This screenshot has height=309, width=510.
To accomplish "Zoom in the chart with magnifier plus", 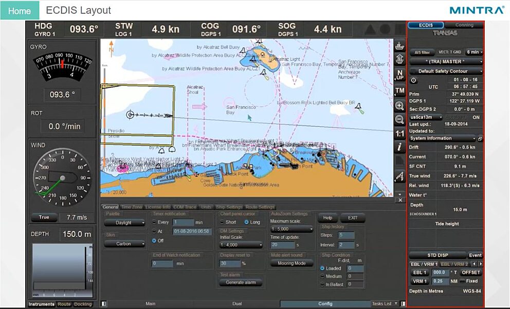I will [399, 106].
